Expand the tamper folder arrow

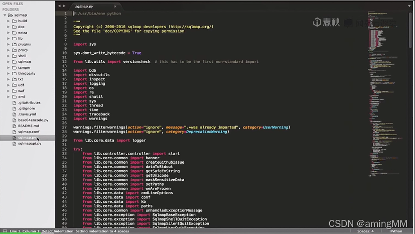[x=9, y=67]
